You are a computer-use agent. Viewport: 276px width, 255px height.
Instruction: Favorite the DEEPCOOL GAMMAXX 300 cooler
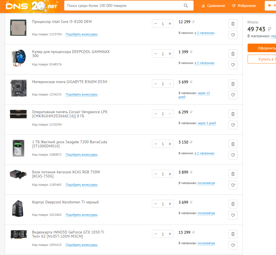[233, 65]
